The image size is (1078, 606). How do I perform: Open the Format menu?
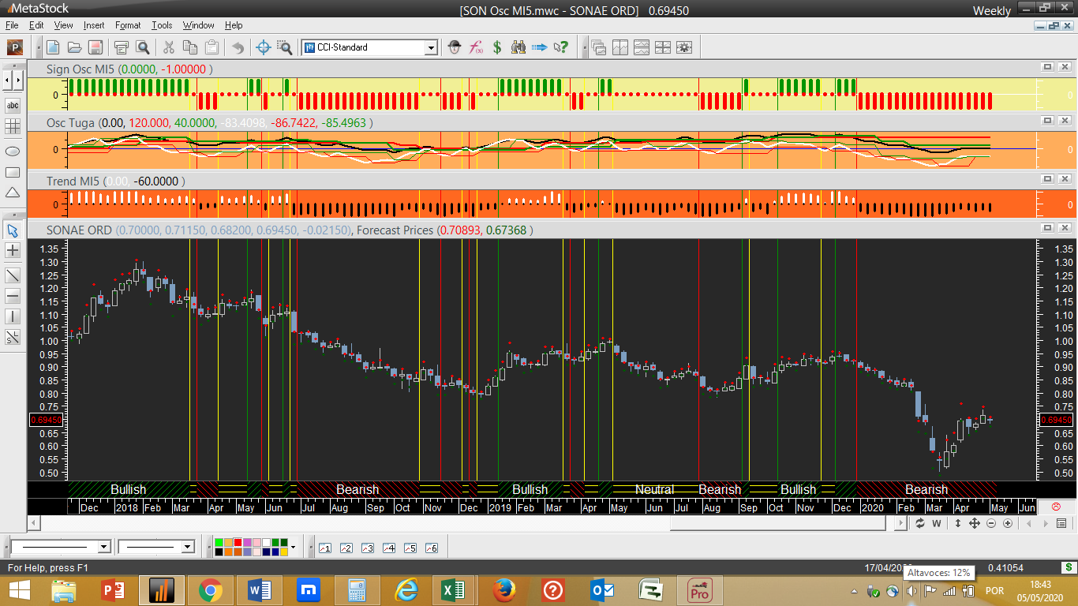tap(128, 25)
